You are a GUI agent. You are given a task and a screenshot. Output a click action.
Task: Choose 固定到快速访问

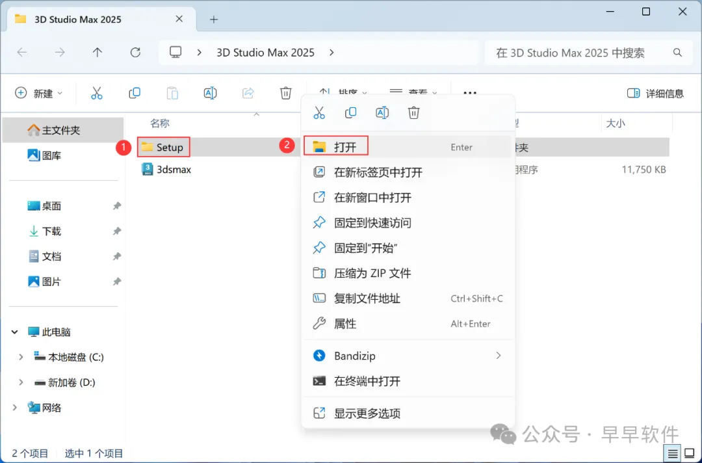click(x=406, y=222)
